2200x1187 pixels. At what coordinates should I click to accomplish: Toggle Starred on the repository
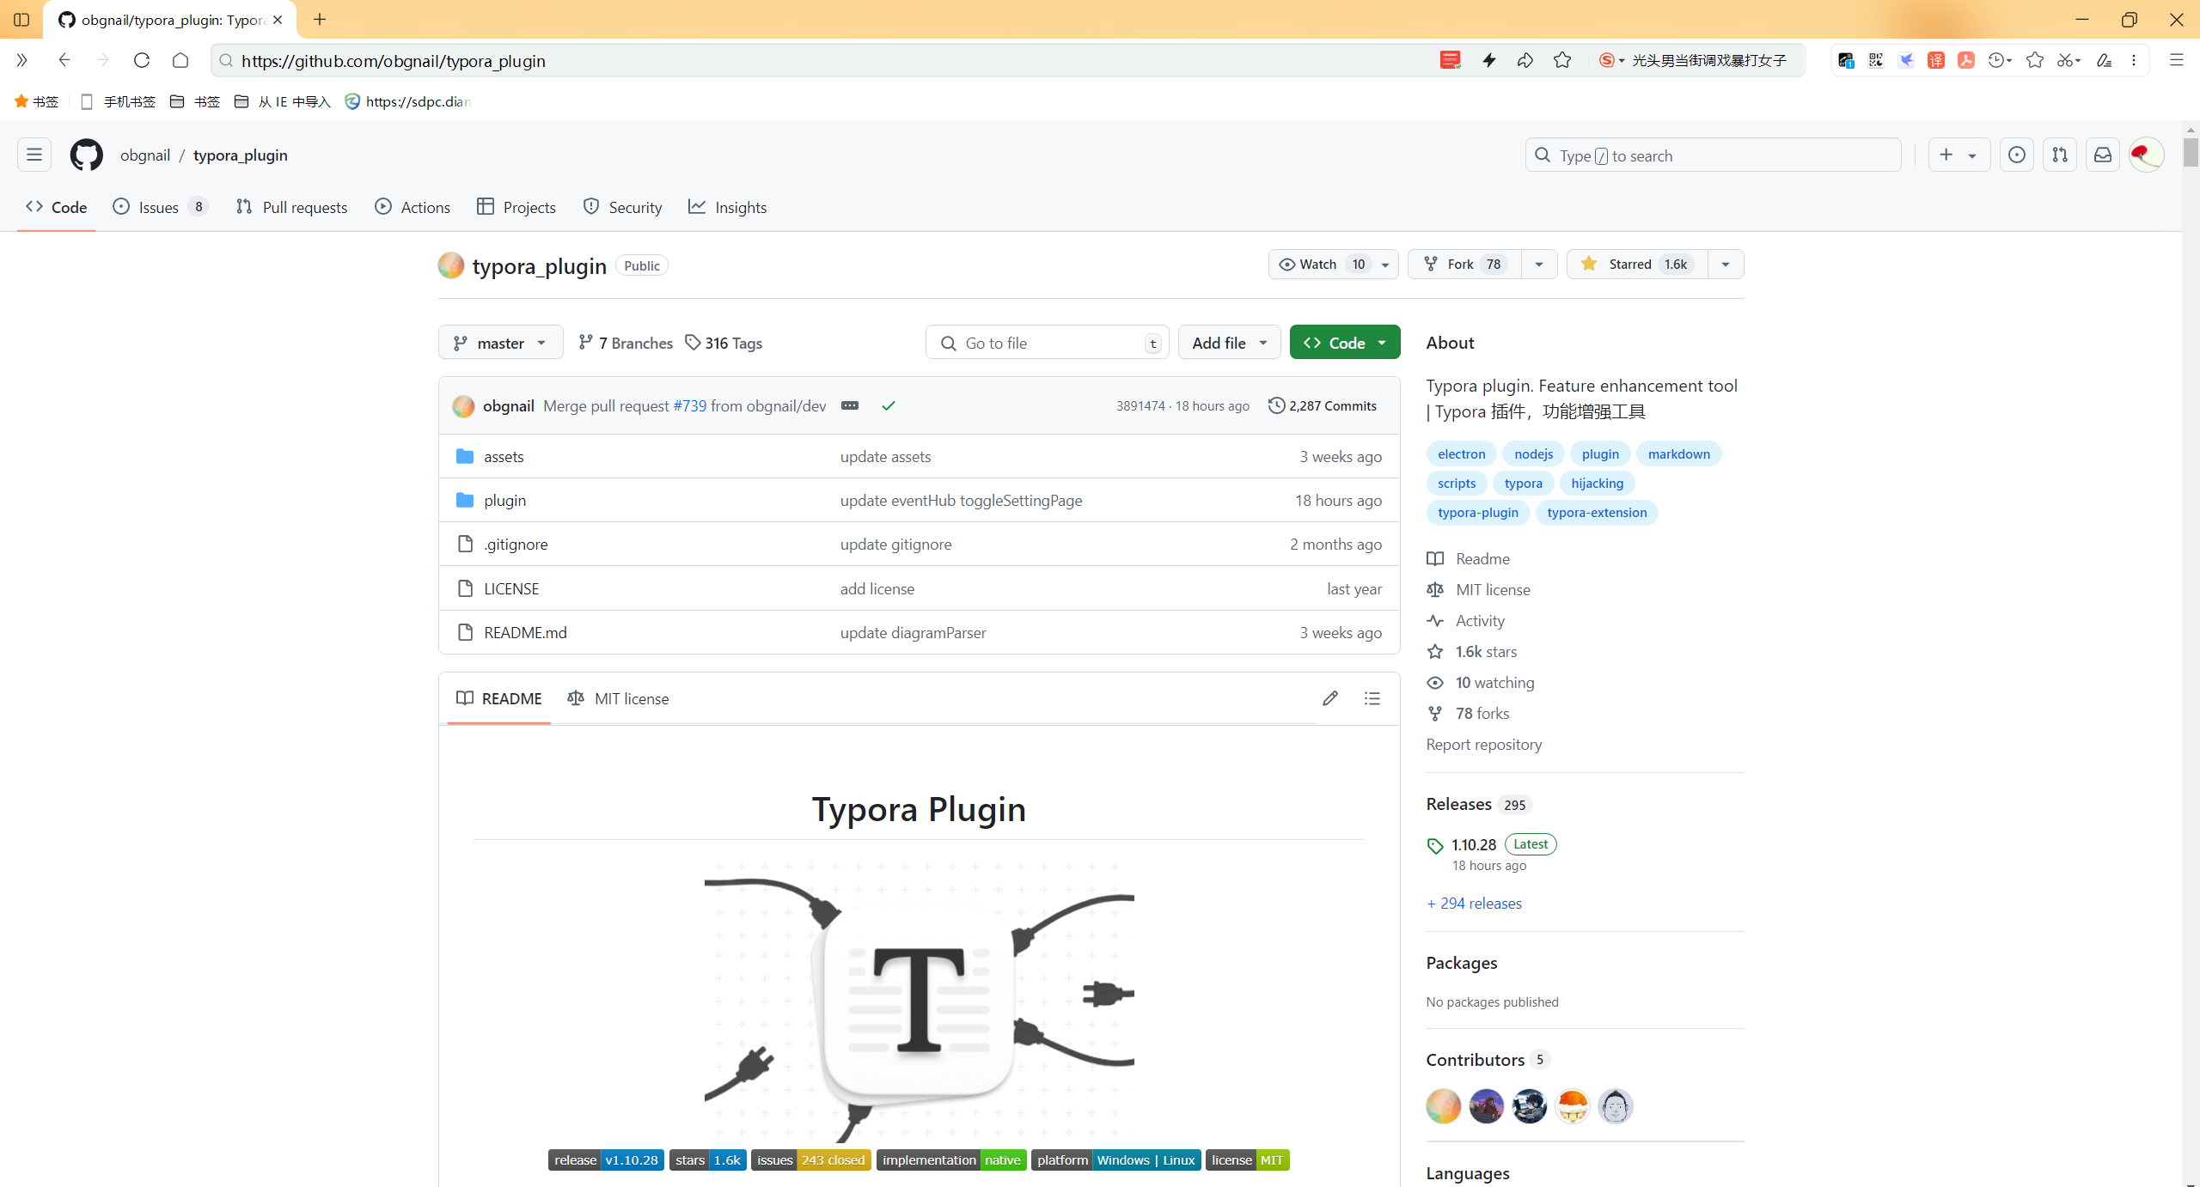[x=1637, y=265]
